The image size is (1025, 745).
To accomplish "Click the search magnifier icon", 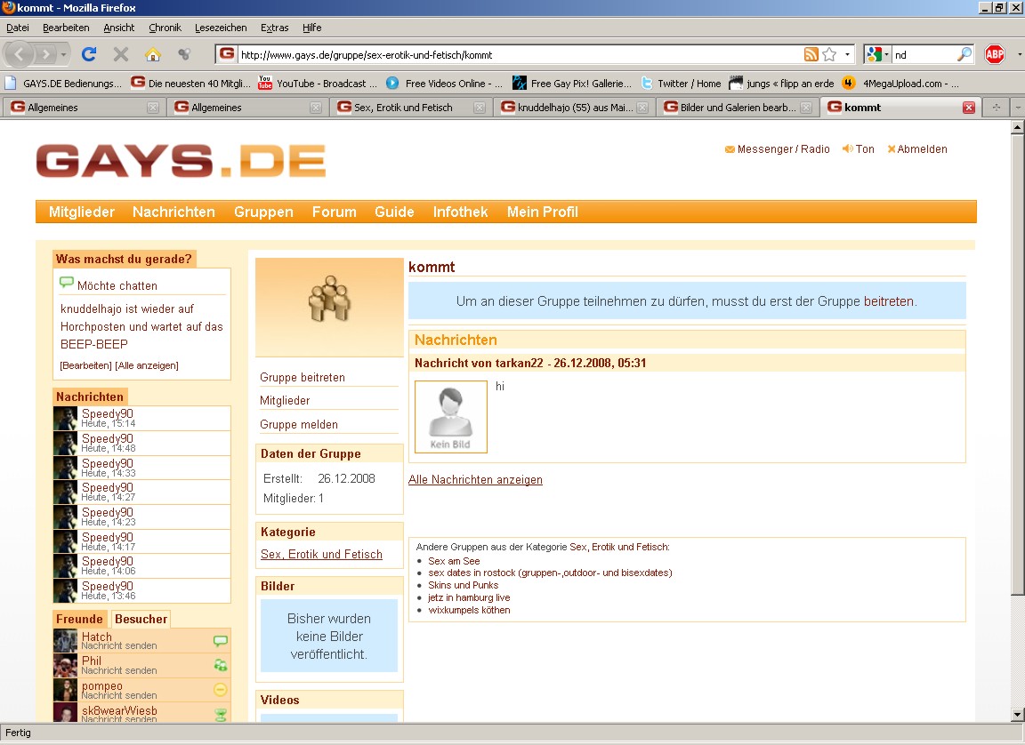I will coord(964,54).
